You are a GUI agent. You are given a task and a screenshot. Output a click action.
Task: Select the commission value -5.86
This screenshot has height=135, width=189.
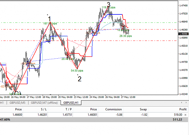(119, 115)
